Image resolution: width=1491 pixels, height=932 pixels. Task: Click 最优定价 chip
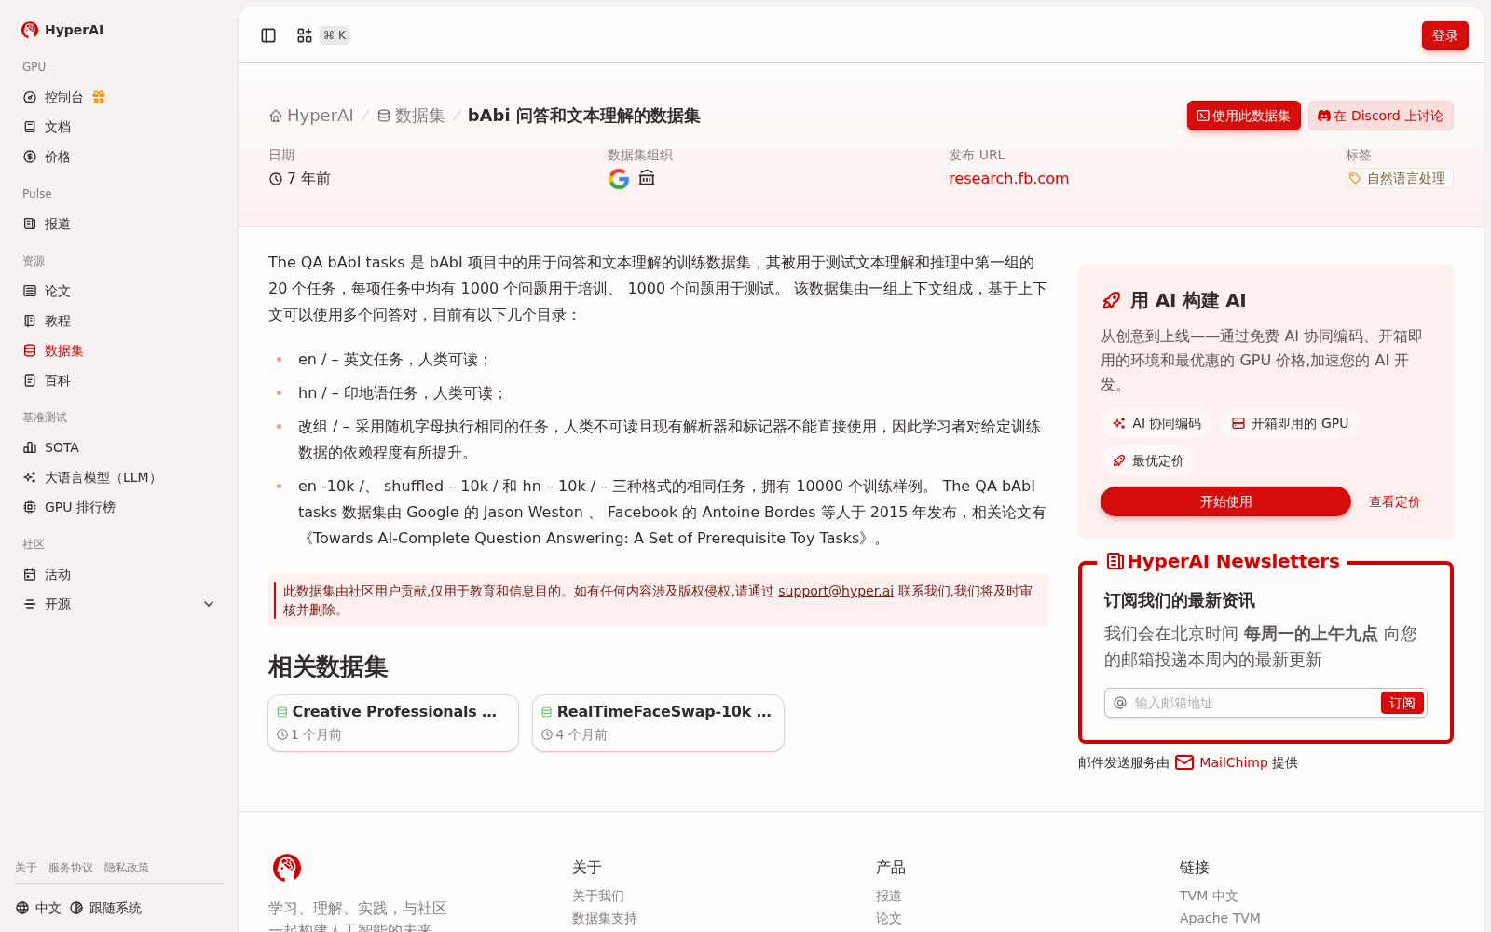[1148, 460]
